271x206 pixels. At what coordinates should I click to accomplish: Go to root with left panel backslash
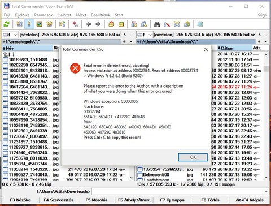[x=125, y=35]
